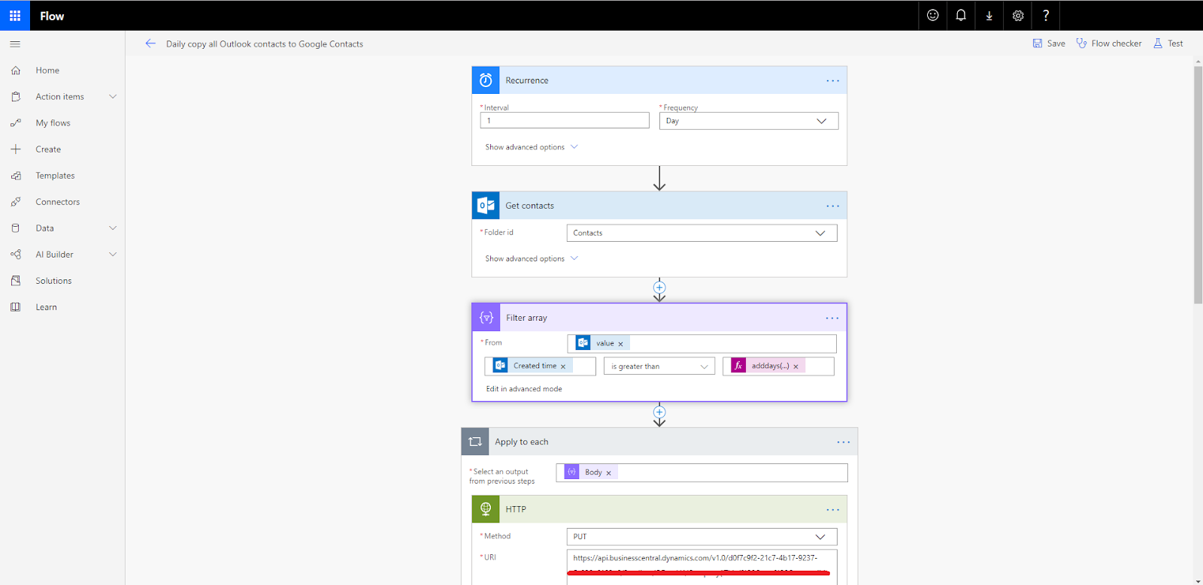The image size is (1203, 585).
Task: Show advanced options in Recurrence
Action: (x=532, y=147)
